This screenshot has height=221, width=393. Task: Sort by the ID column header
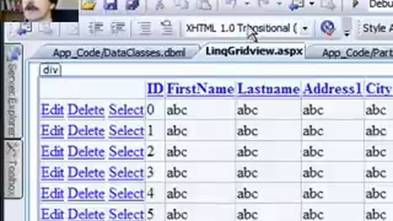[155, 88]
